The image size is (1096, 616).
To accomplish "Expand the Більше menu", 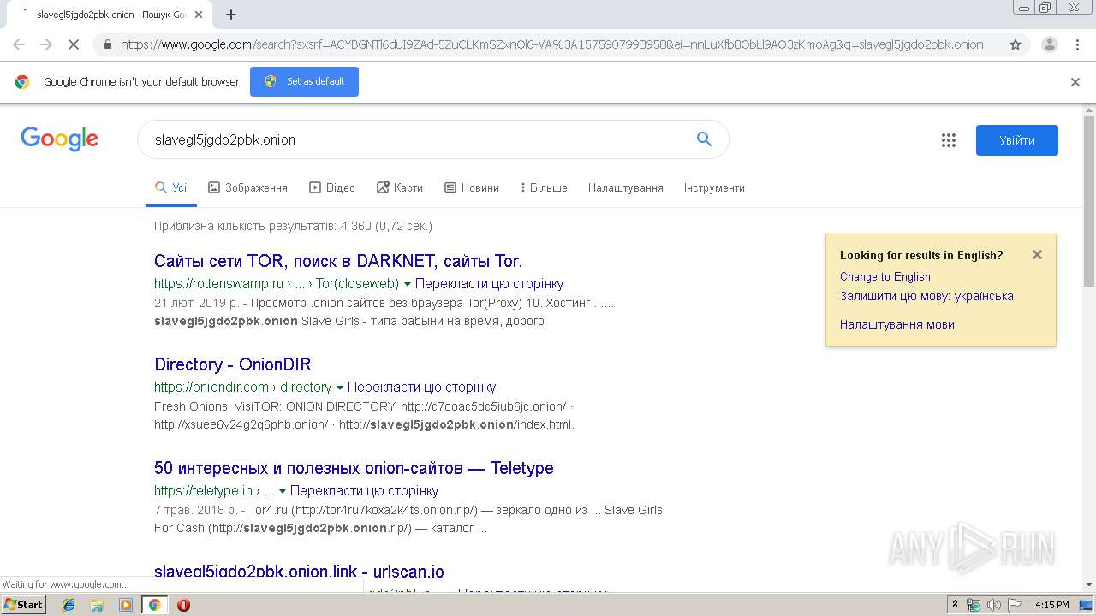I will 544,187.
